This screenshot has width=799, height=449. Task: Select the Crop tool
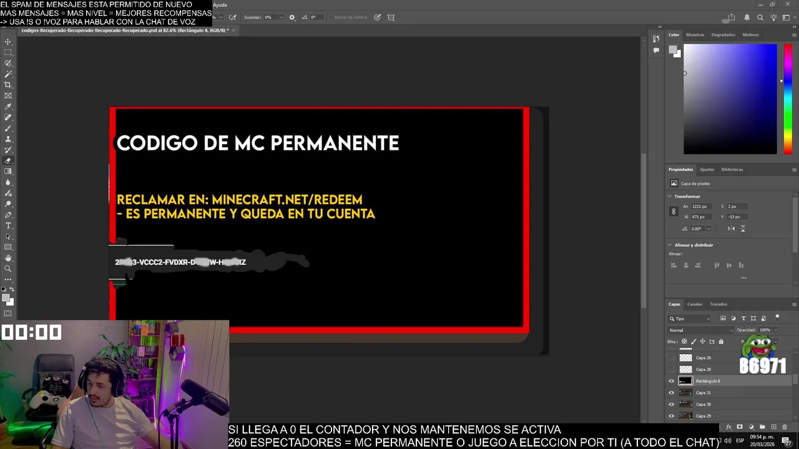point(8,85)
